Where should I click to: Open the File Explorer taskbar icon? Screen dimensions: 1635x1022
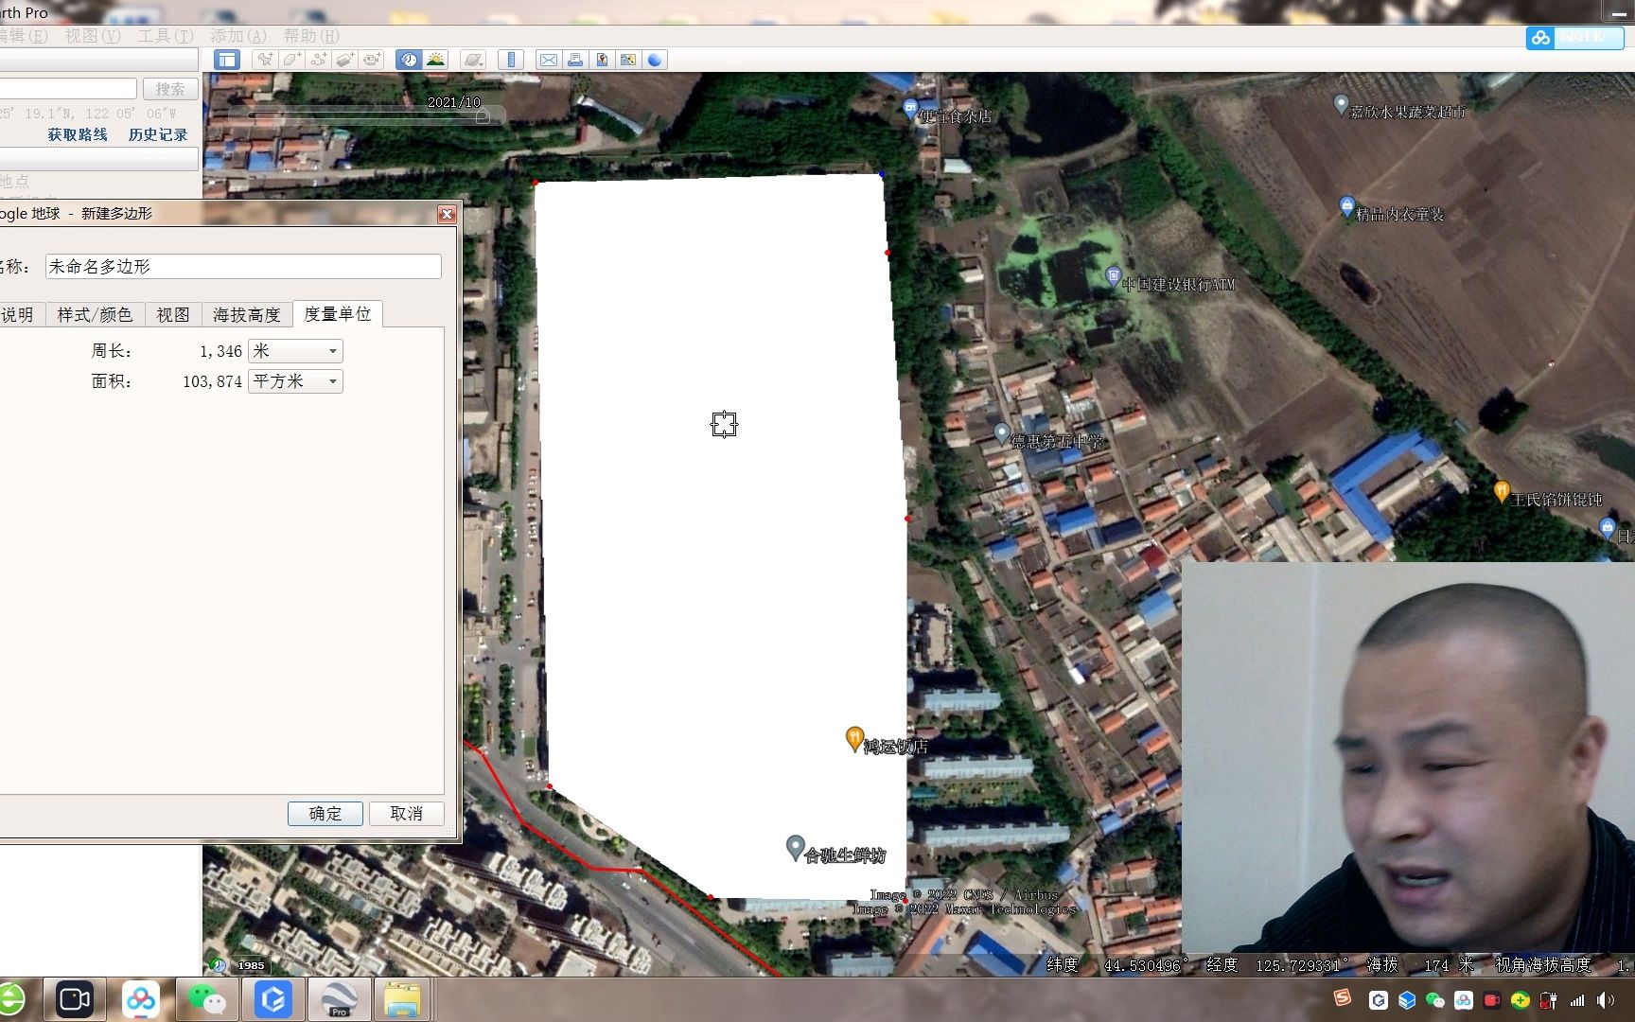pyautogui.click(x=403, y=1000)
